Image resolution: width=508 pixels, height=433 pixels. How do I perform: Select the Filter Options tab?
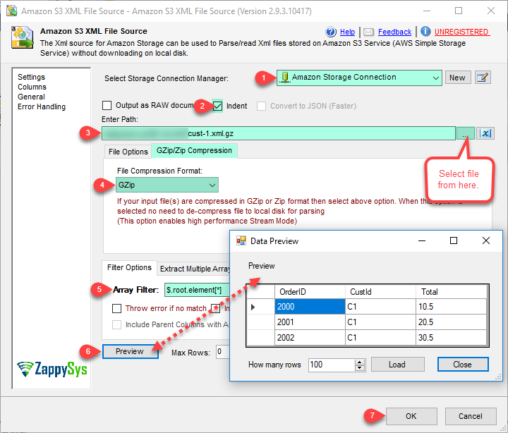(129, 267)
